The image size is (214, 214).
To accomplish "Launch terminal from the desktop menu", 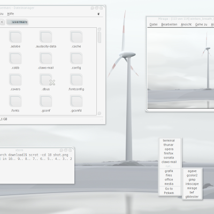I will (x=169, y=141).
